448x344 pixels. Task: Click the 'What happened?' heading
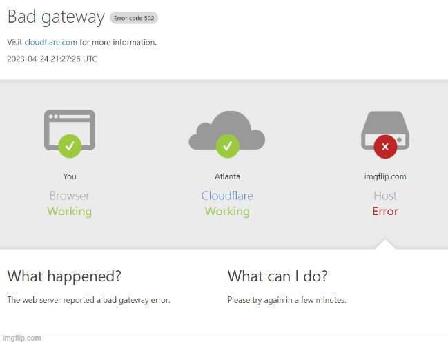64,276
